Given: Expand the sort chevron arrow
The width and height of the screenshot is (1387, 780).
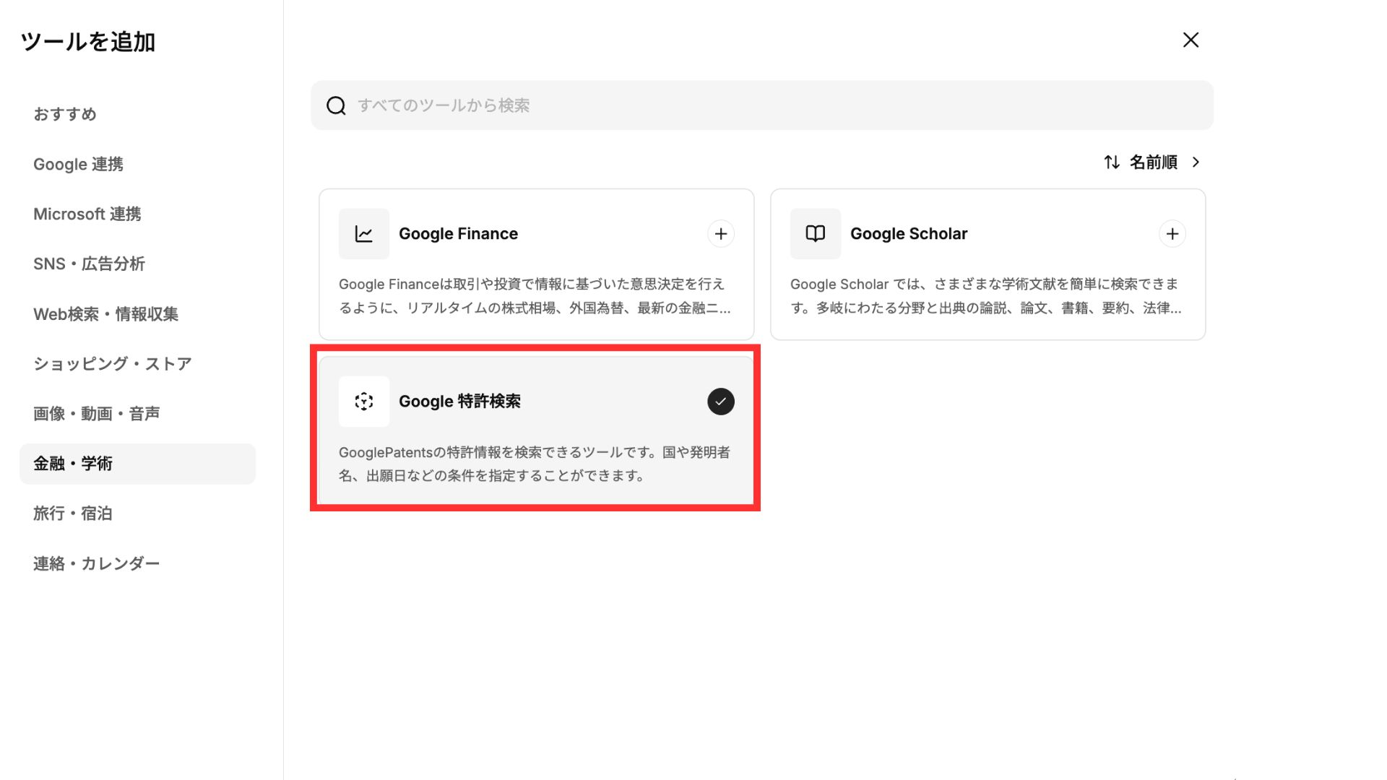Looking at the screenshot, I should pos(1196,162).
